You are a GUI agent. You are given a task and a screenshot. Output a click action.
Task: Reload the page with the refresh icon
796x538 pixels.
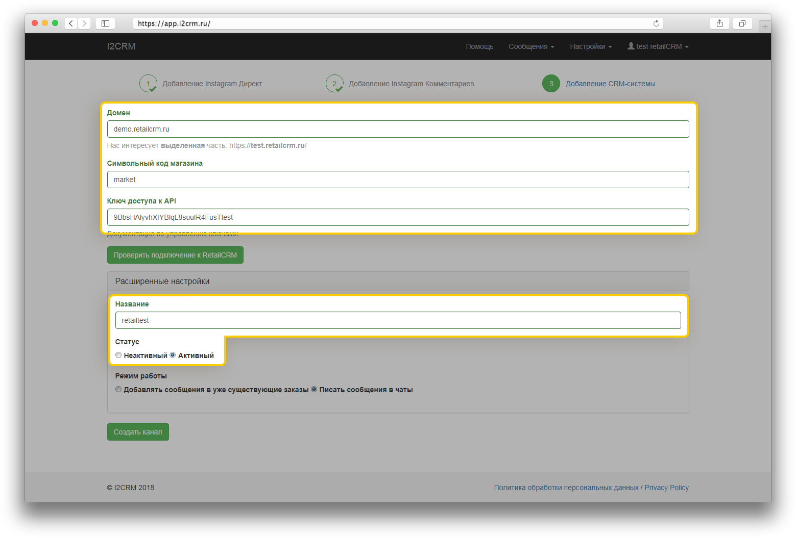(x=656, y=23)
